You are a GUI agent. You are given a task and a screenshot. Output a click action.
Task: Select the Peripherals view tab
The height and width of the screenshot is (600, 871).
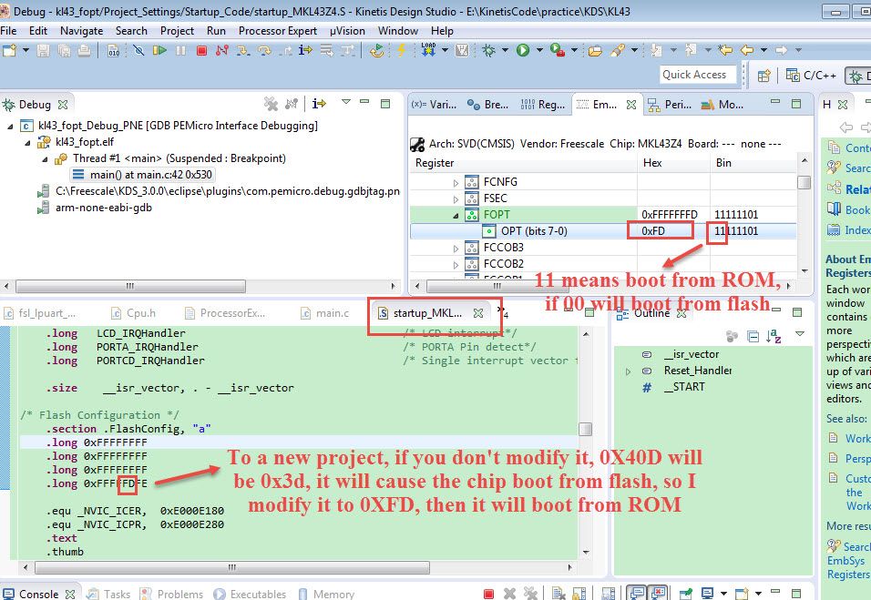tap(670, 105)
